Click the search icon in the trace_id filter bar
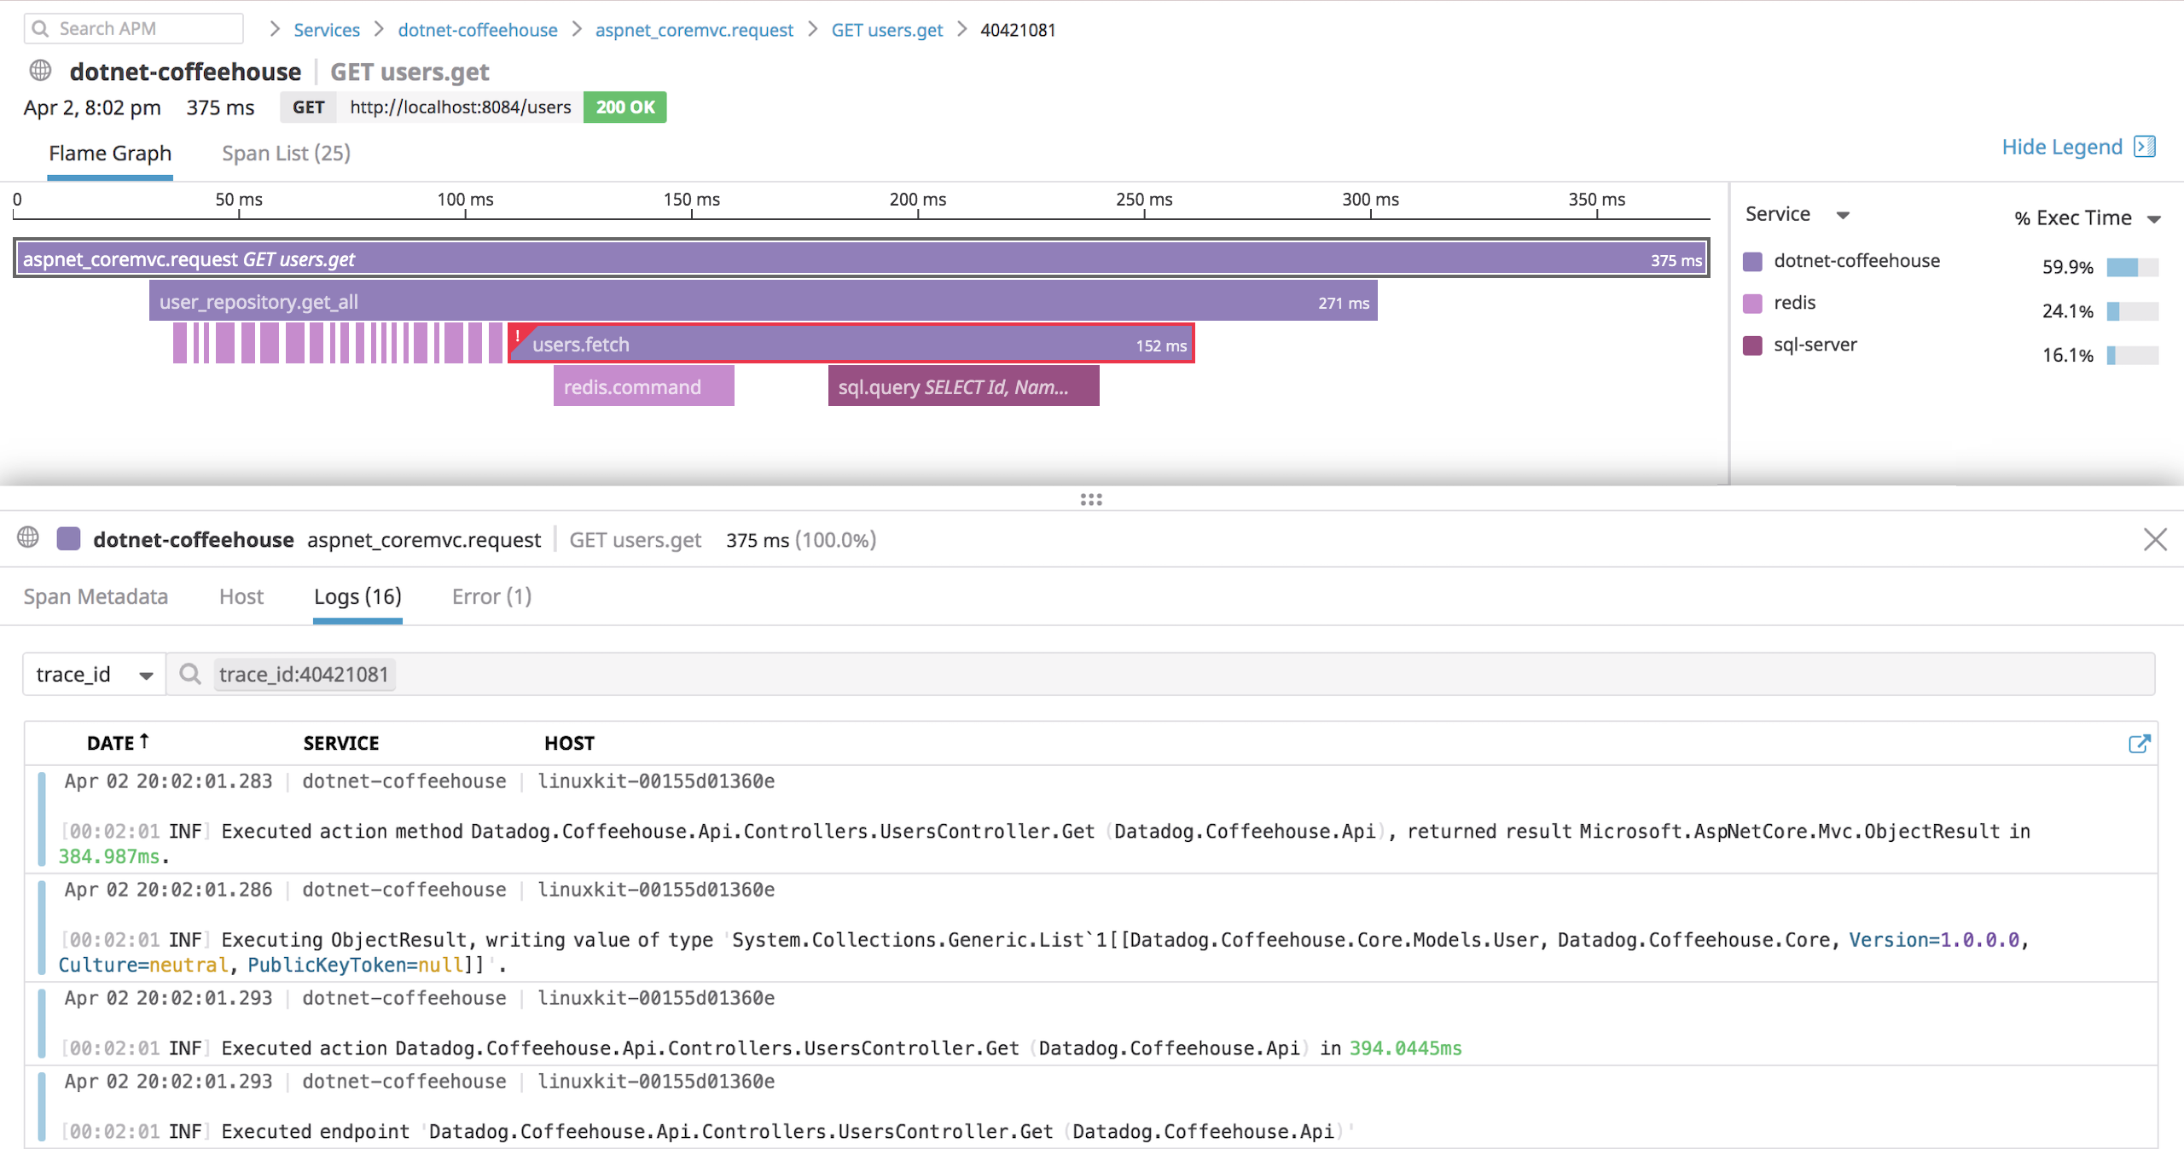 (189, 674)
